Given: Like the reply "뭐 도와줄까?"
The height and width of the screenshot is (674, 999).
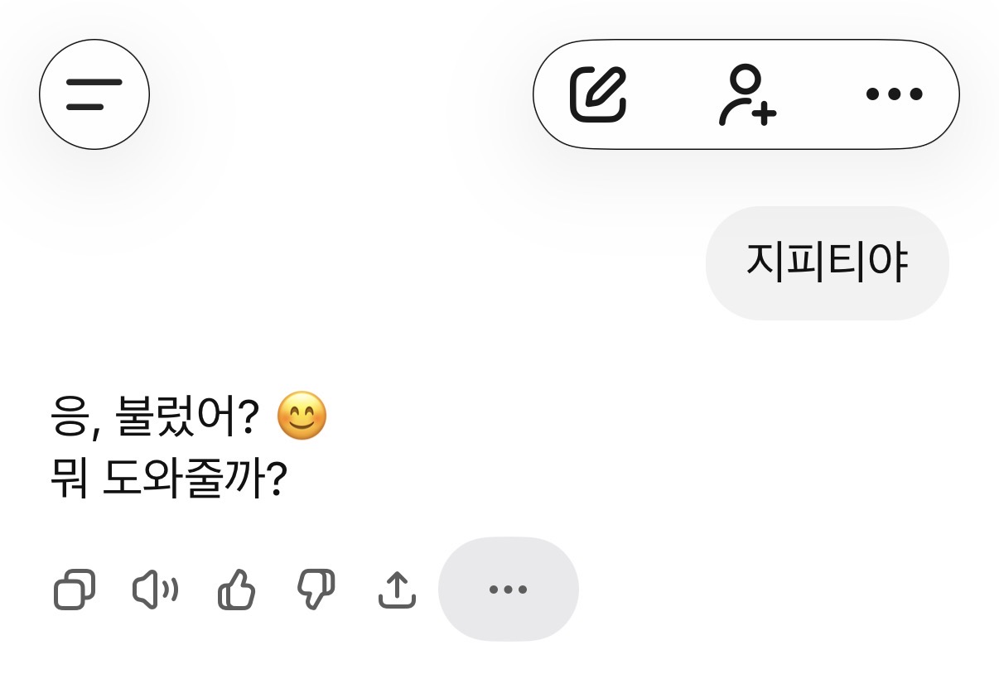Looking at the screenshot, I should (236, 590).
